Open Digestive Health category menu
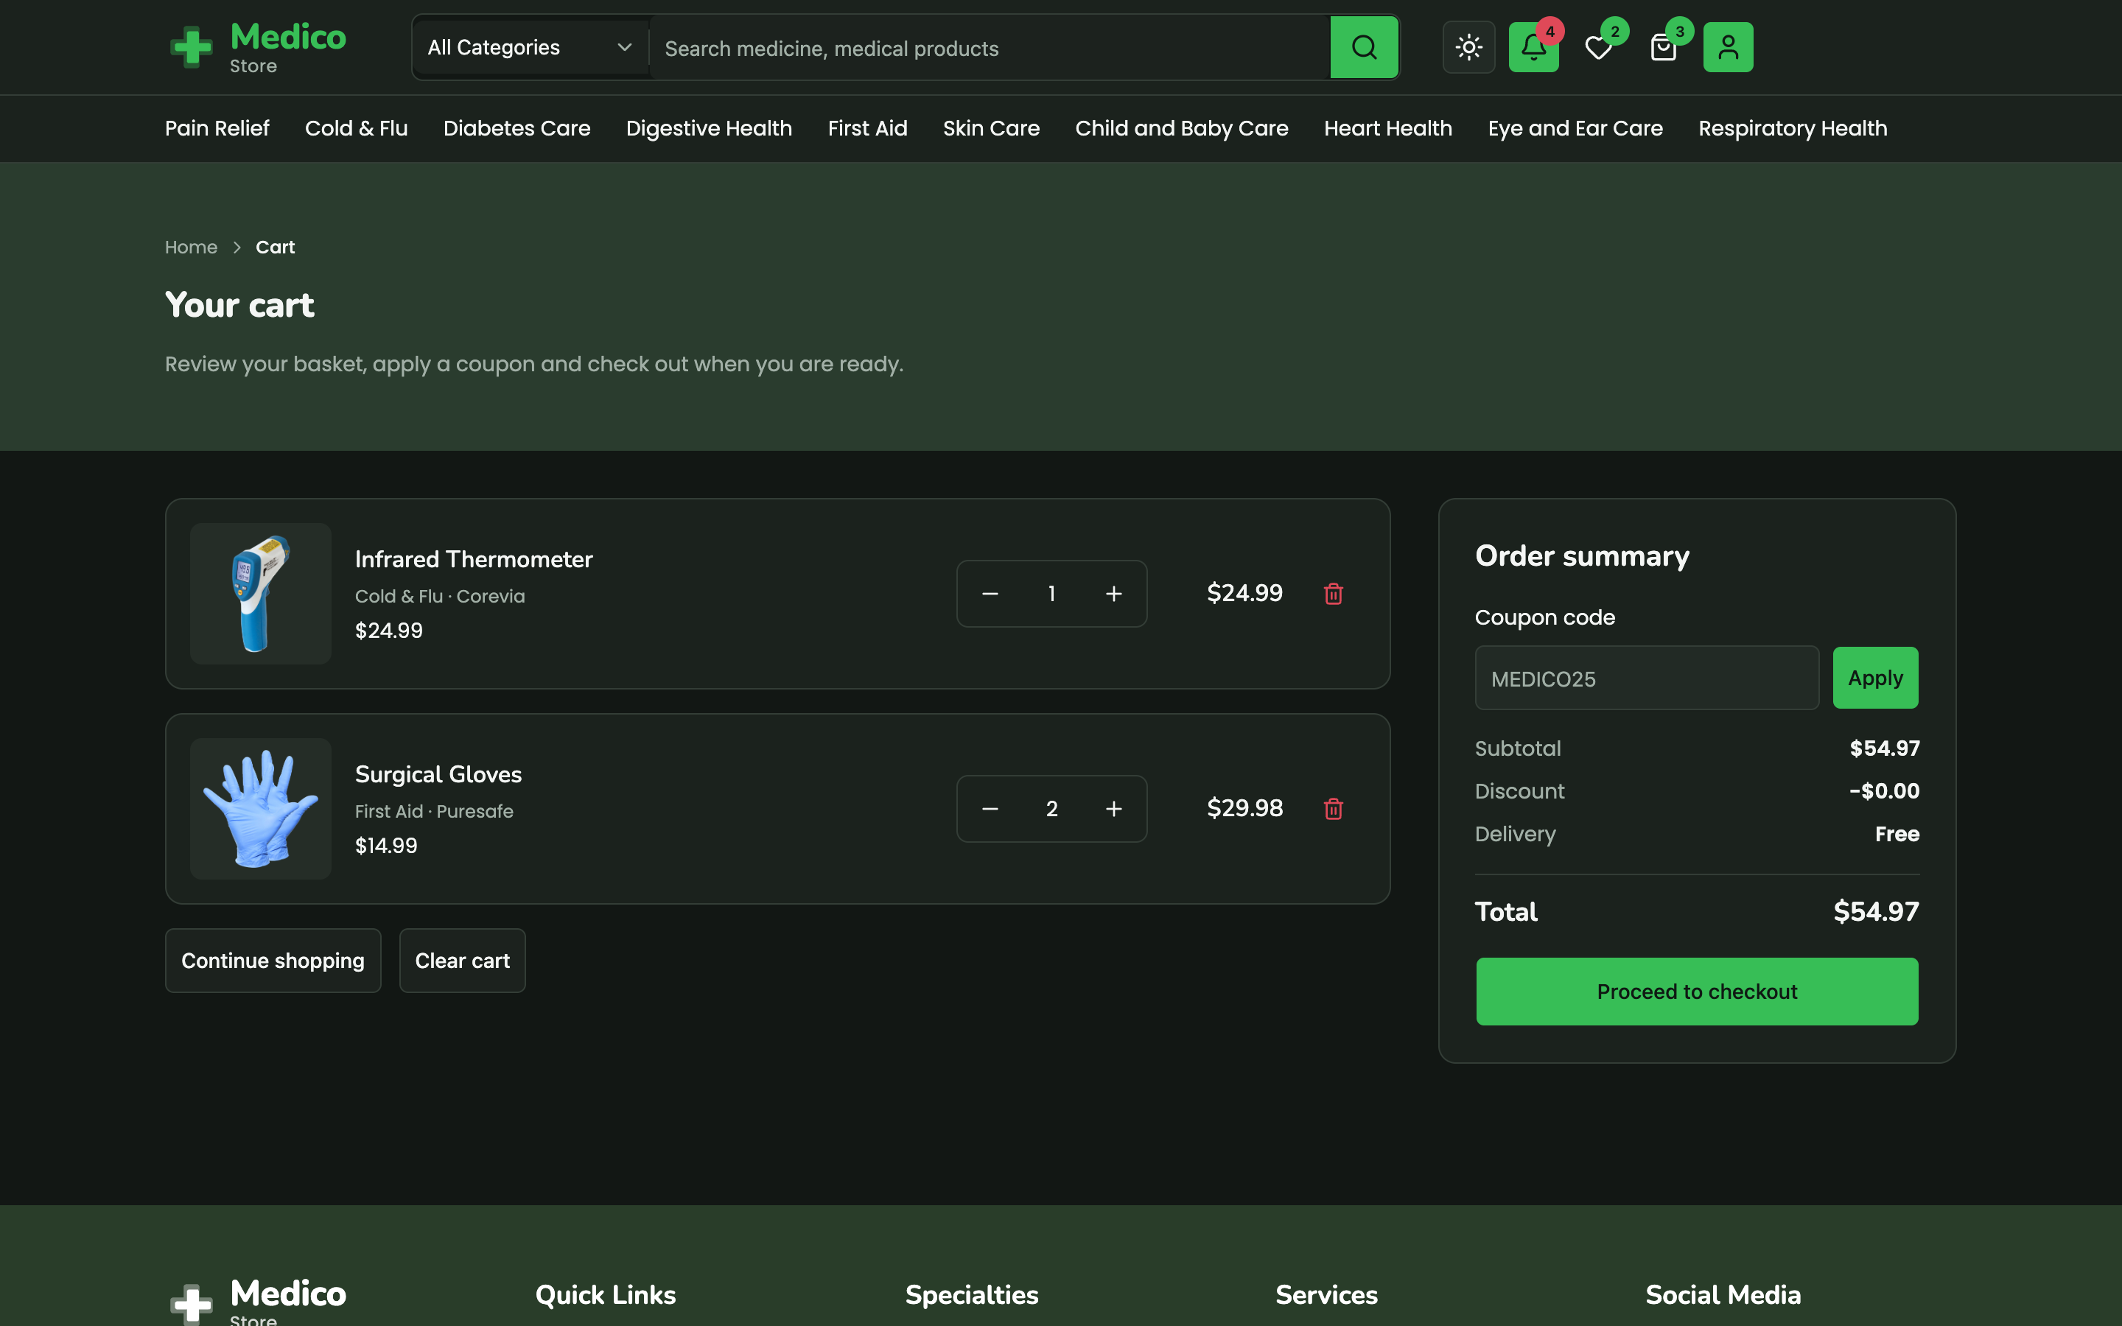The width and height of the screenshot is (2122, 1326). coord(709,128)
